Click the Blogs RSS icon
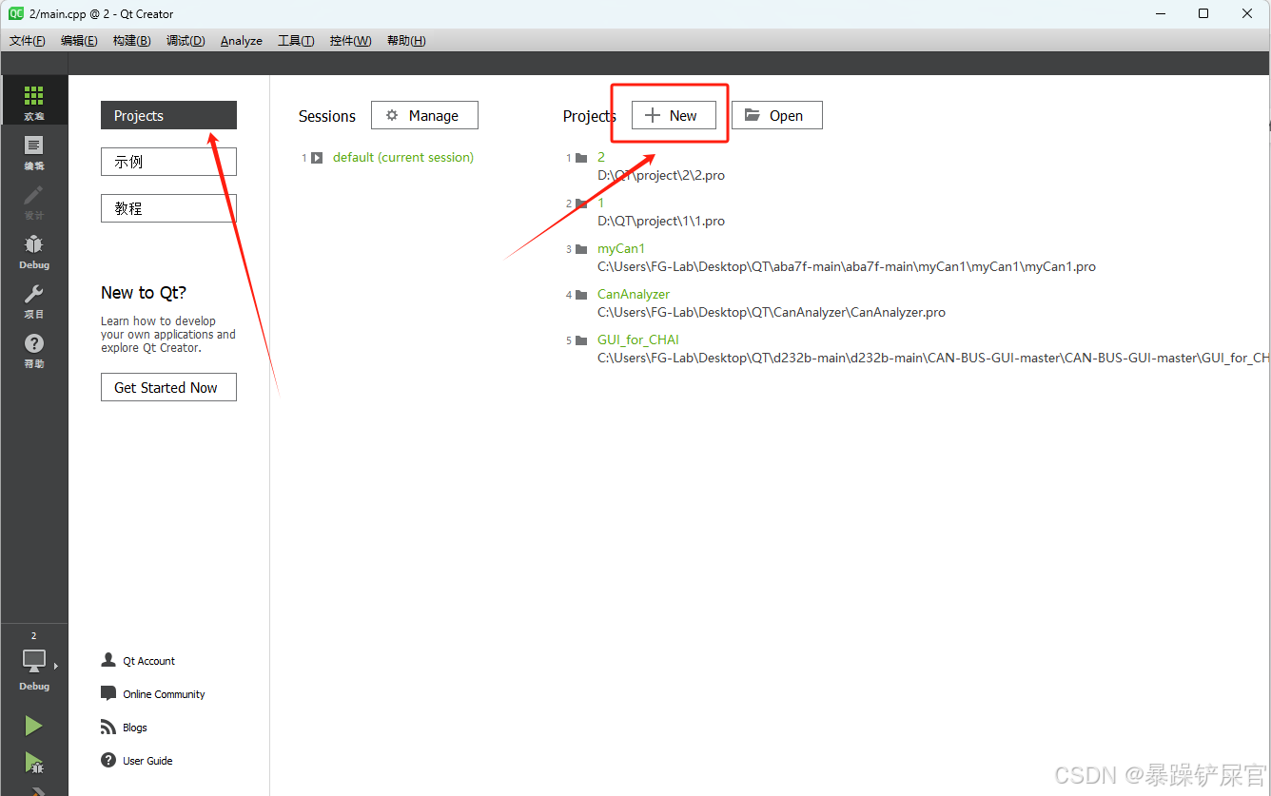The height and width of the screenshot is (796, 1271). [x=108, y=727]
